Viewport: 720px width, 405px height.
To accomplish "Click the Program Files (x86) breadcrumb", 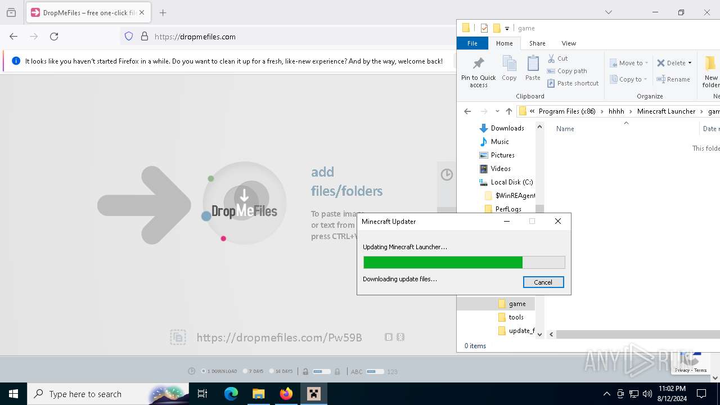I will point(567,111).
